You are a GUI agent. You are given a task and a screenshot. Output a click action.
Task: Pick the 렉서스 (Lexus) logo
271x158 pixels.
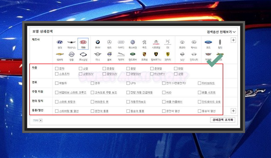pyautogui.click(x=194, y=42)
